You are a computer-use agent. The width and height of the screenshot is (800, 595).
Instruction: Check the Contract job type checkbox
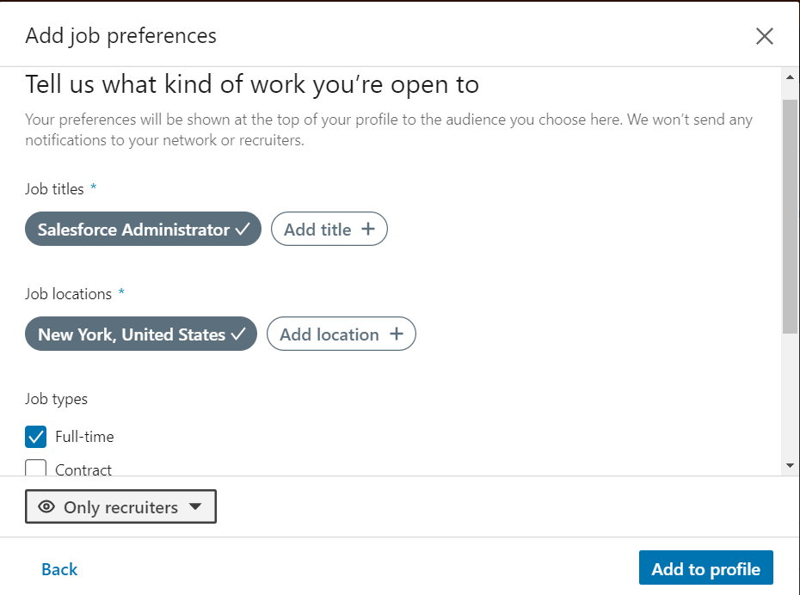pyautogui.click(x=36, y=469)
